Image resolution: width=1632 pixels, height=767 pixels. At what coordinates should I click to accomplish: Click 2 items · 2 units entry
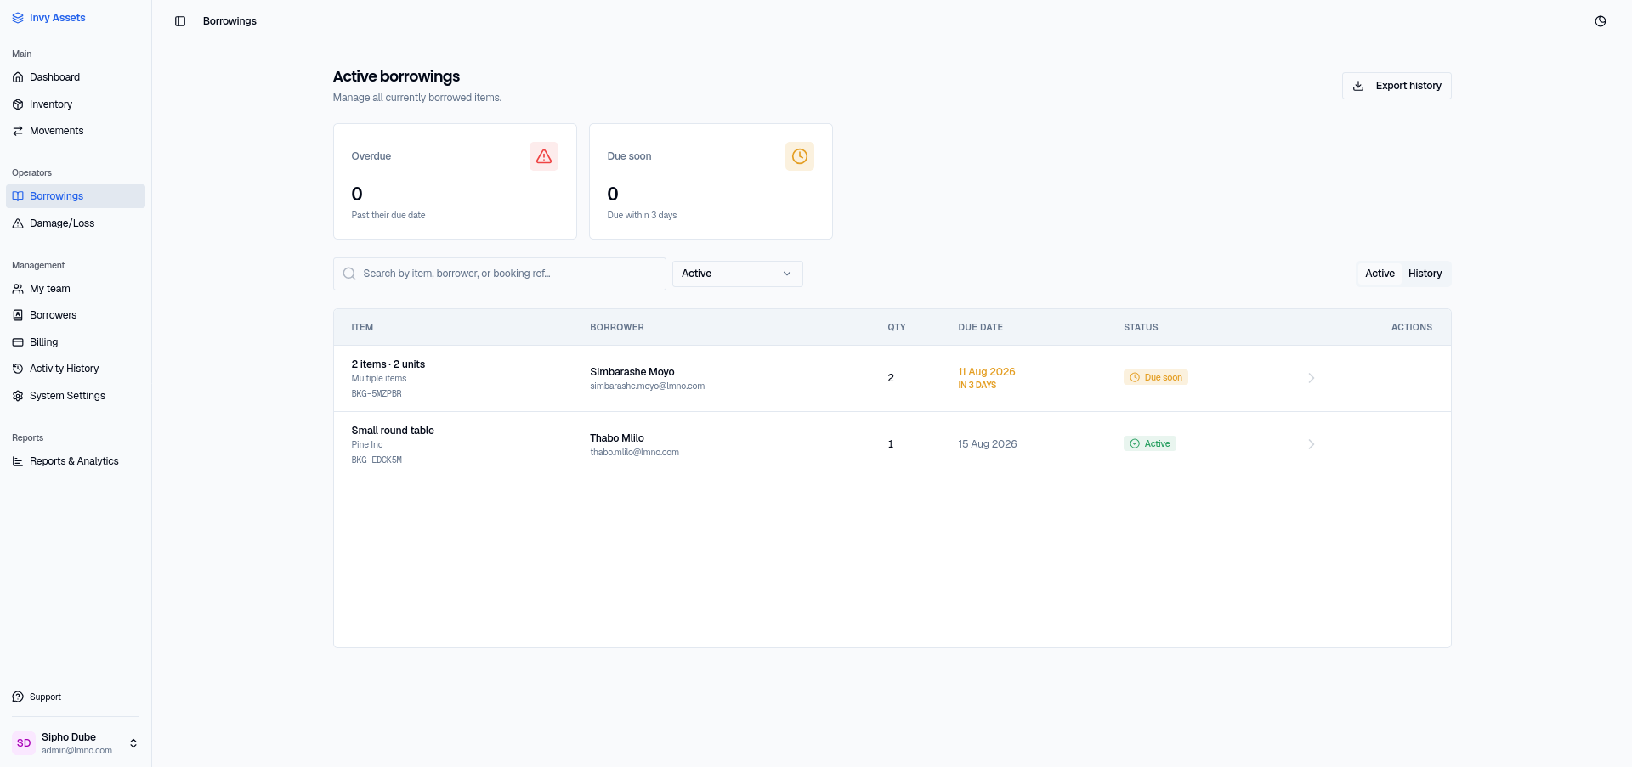tap(388, 364)
